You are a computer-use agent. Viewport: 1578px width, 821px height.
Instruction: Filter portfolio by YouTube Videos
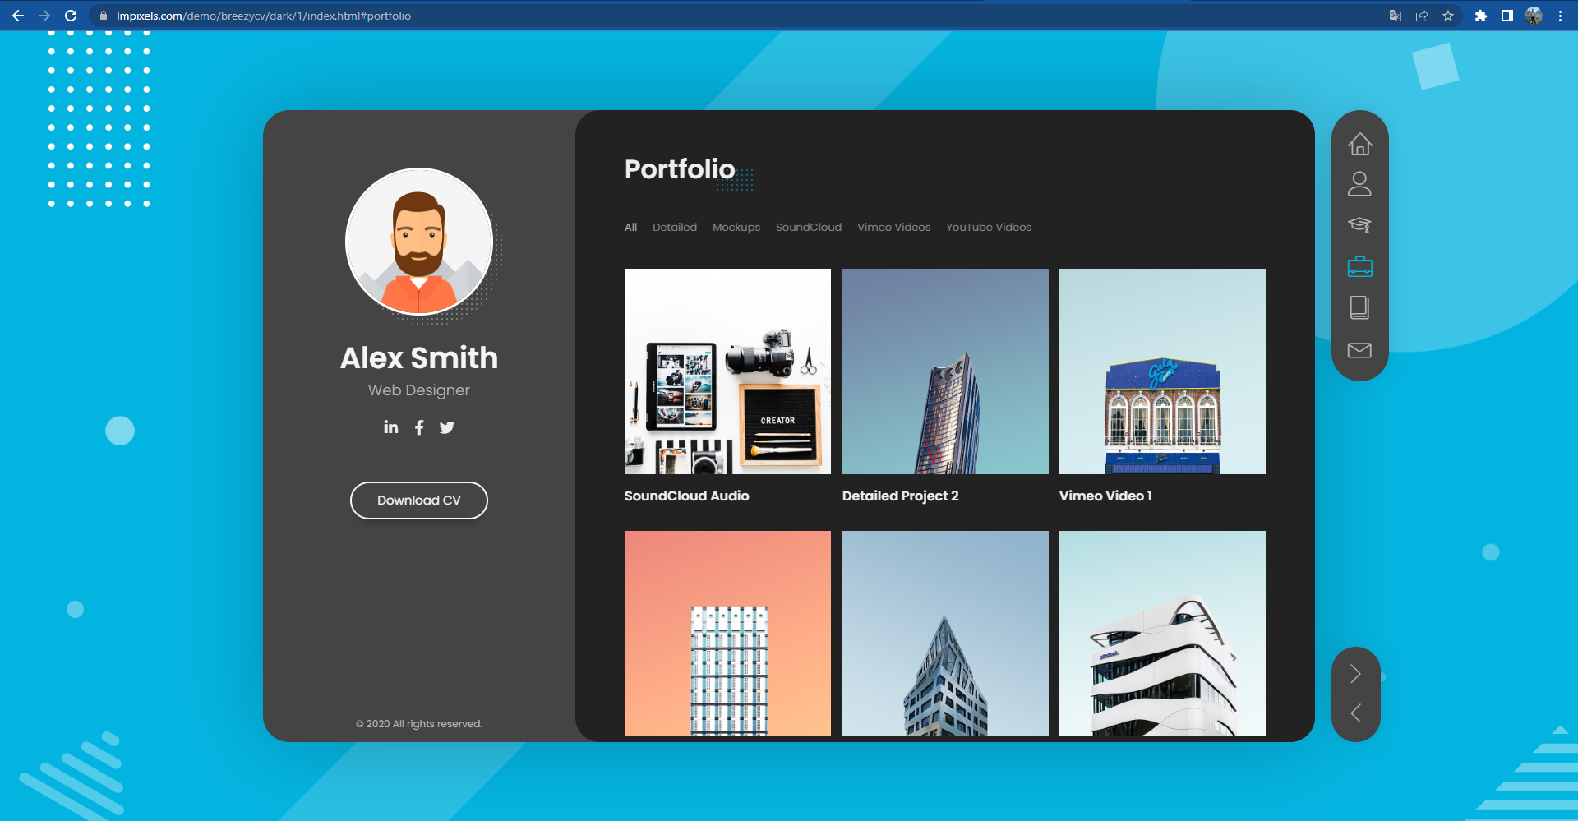[x=989, y=227]
